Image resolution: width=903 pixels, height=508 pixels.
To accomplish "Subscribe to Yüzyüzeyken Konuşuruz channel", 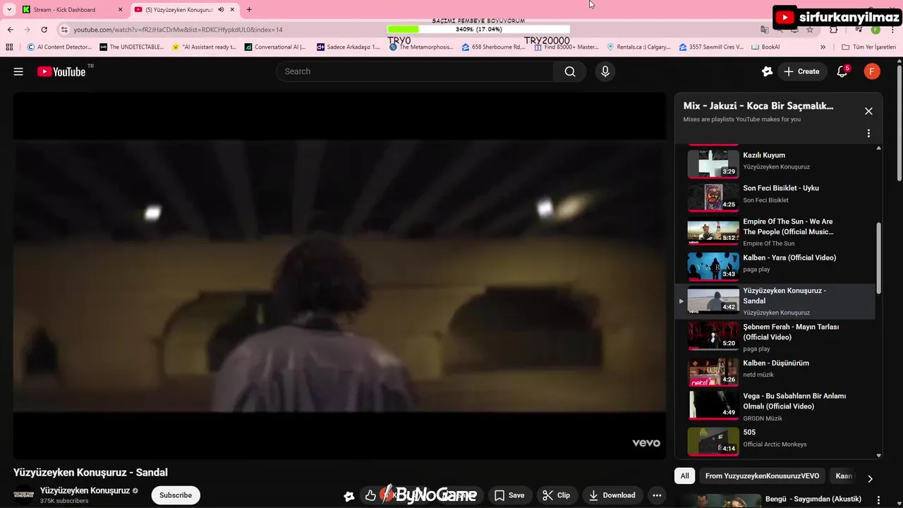I will (176, 495).
